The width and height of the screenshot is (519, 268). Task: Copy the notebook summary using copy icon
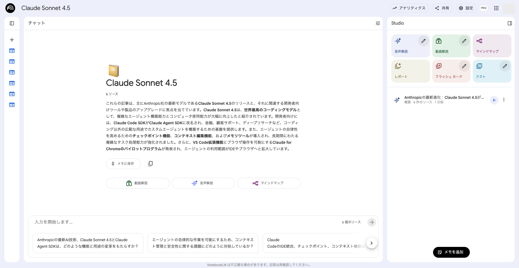pyautogui.click(x=150, y=164)
